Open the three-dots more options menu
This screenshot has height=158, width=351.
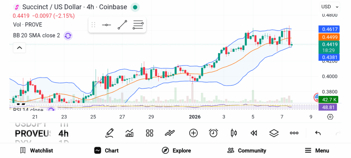tap(294, 133)
